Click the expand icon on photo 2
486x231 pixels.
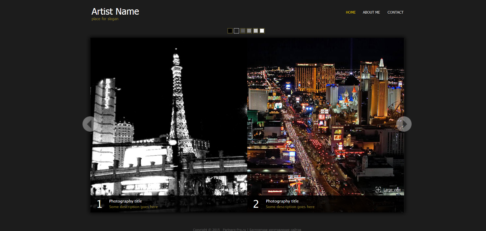point(378,189)
